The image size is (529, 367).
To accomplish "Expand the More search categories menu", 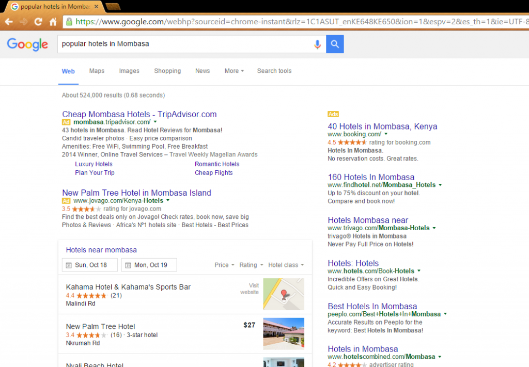I will coord(234,71).
